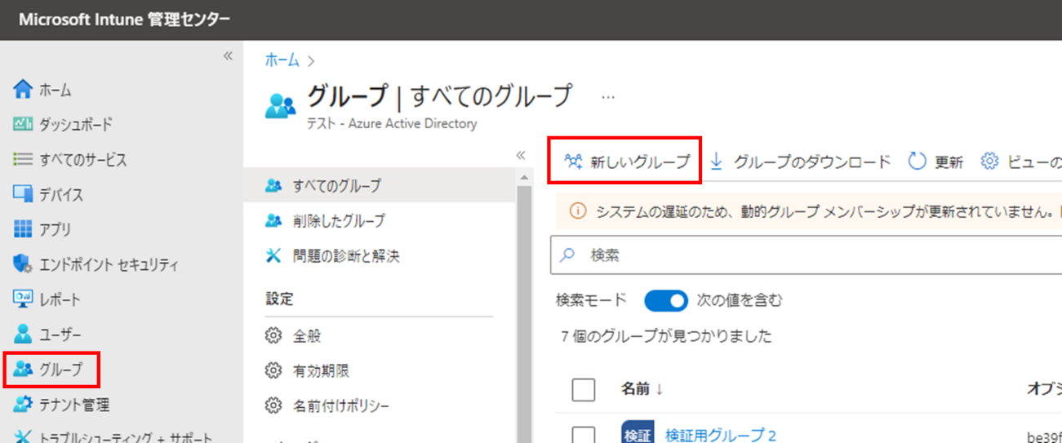Click the All groups (すべてのグループ) people icon

click(x=273, y=186)
